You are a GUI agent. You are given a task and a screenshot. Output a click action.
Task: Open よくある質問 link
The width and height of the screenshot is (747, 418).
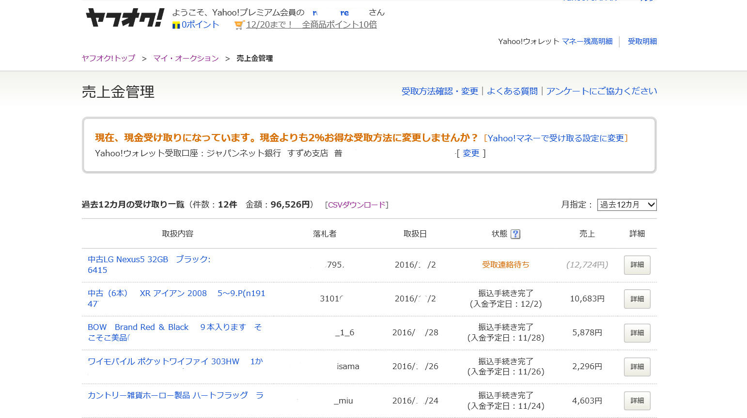tap(512, 91)
